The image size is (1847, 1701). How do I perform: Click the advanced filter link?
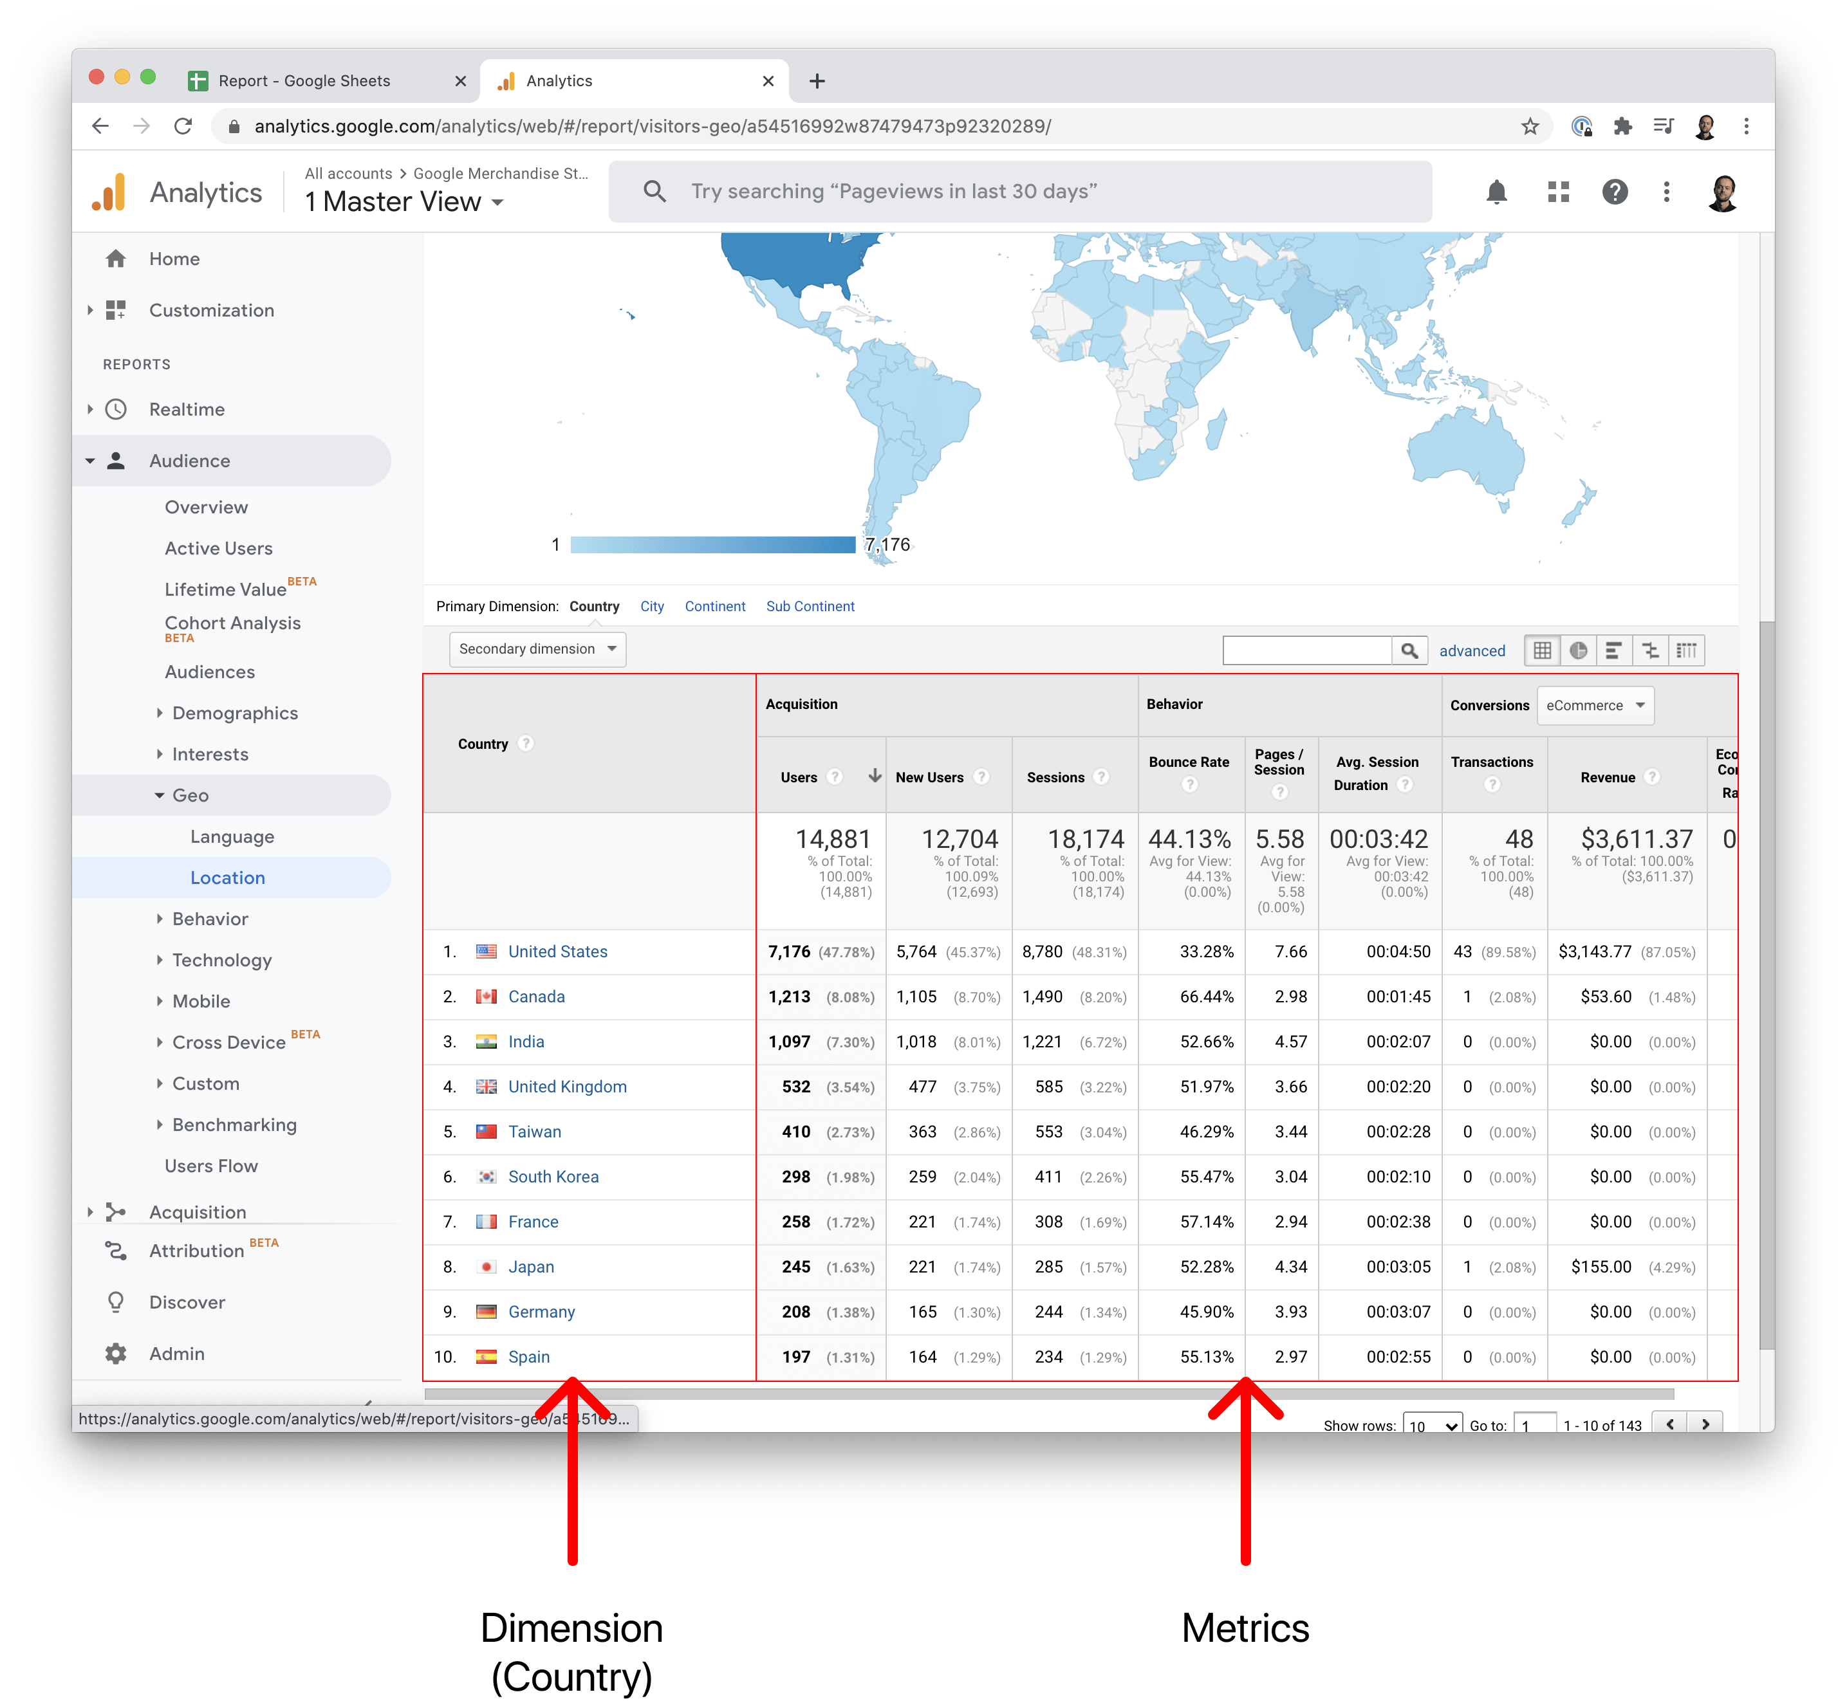(x=1471, y=651)
